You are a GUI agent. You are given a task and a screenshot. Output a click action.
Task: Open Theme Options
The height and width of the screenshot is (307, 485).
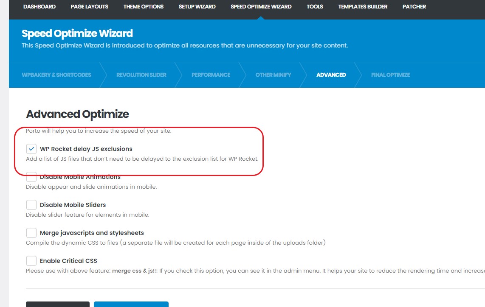tap(143, 6)
